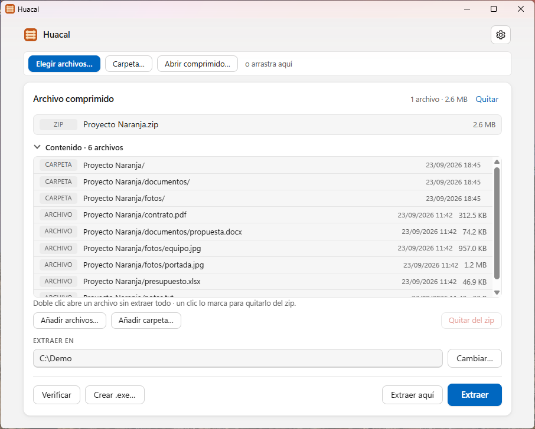Click the EXTRAER EN label
This screenshot has height=429, width=535.
pyautogui.click(x=53, y=341)
